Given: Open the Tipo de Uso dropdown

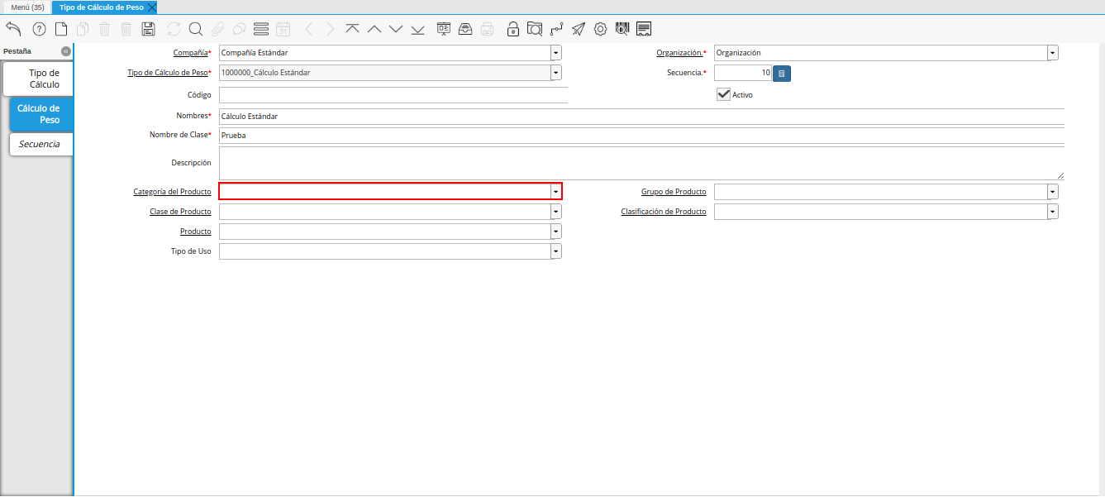Looking at the screenshot, I should (556, 251).
